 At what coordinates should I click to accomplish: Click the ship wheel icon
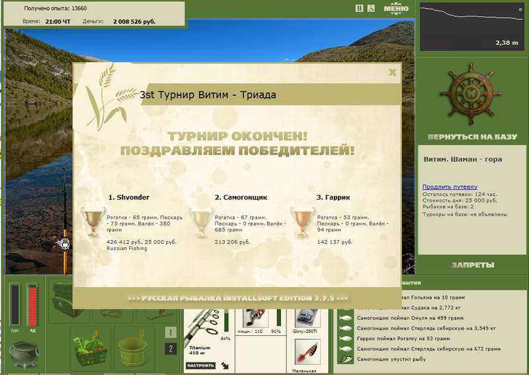[471, 94]
